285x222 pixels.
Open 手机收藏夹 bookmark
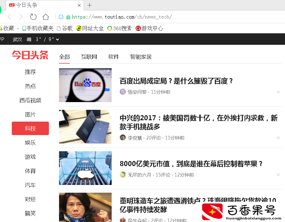[38, 28]
